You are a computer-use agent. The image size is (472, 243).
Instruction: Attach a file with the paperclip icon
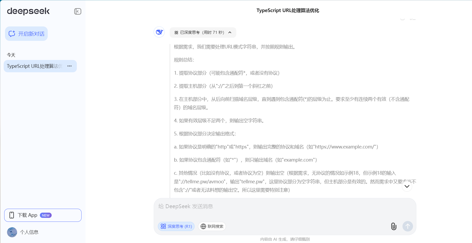[x=394, y=227]
